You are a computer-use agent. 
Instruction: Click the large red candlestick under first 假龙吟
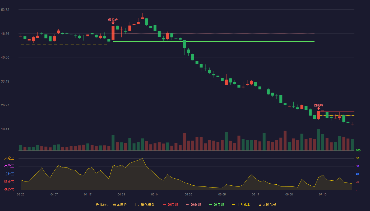tap(113, 33)
